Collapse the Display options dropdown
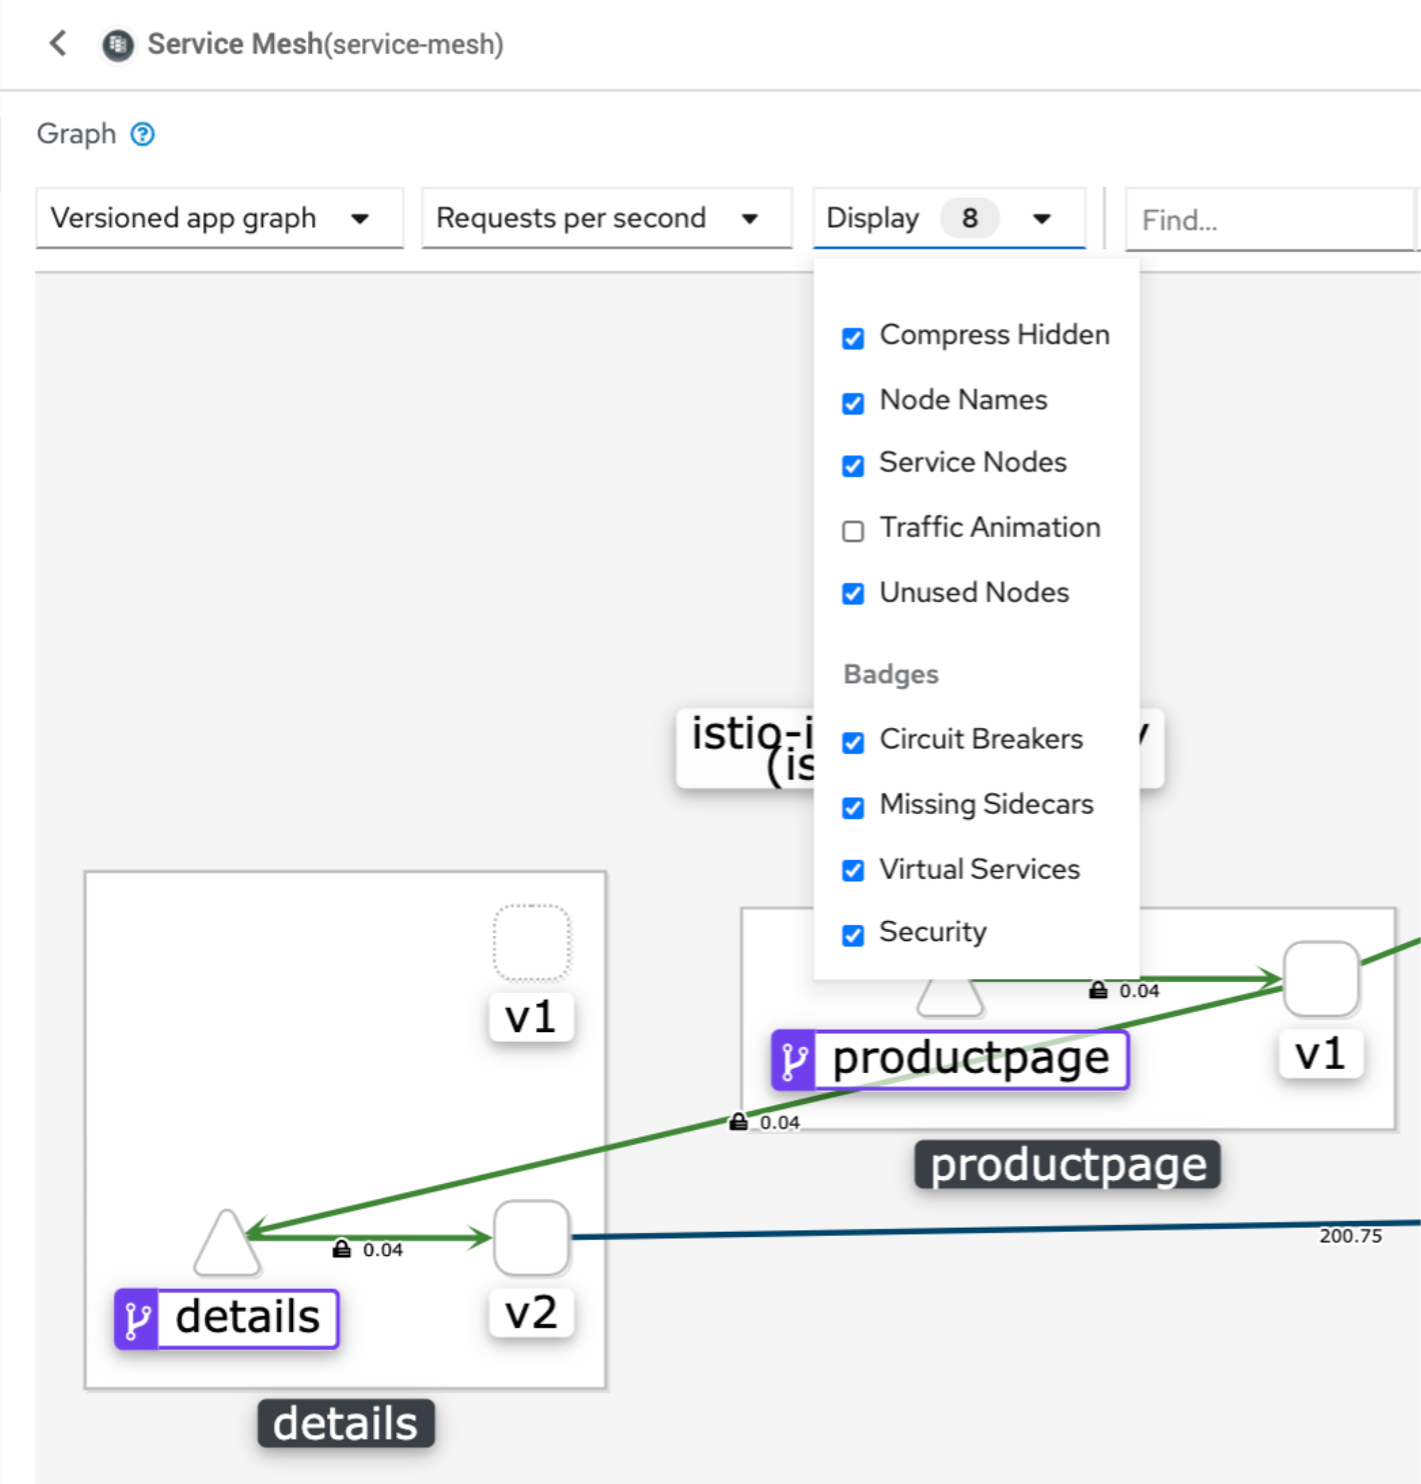The width and height of the screenshot is (1421, 1484). (x=948, y=219)
